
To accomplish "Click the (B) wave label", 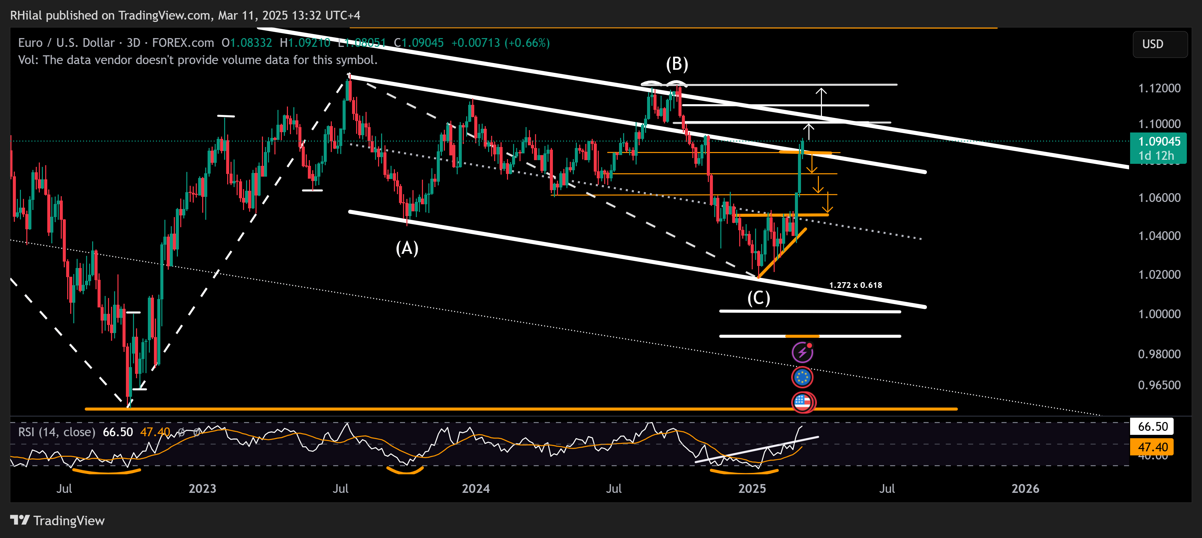I will [676, 64].
